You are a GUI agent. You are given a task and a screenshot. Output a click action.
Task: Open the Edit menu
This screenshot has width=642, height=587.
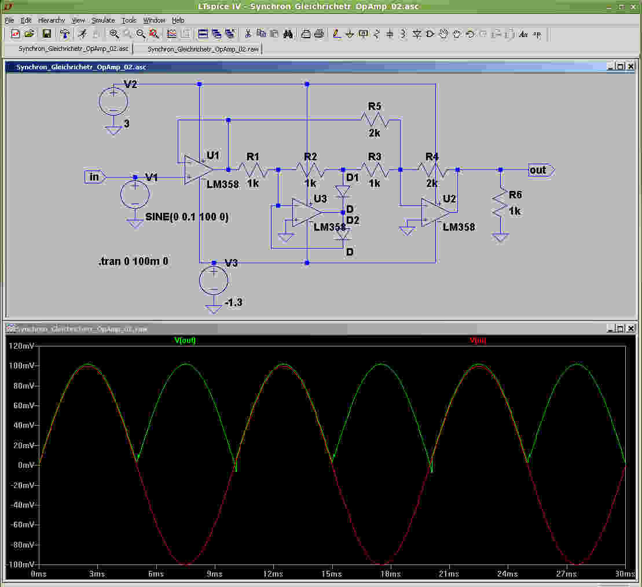pyautogui.click(x=26, y=20)
